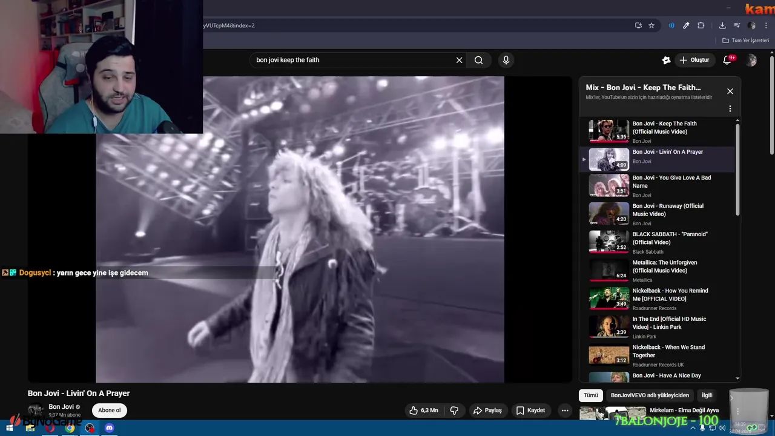Play In The End by Linkin Park
The height and width of the screenshot is (436, 775).
tap(657, 327)
